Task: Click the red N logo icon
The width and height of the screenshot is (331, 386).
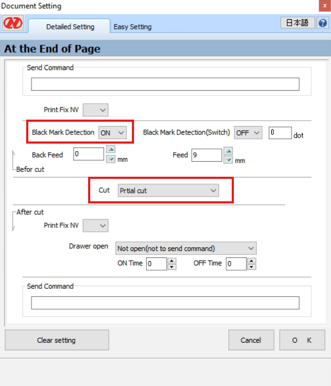Action: [11, 25]
